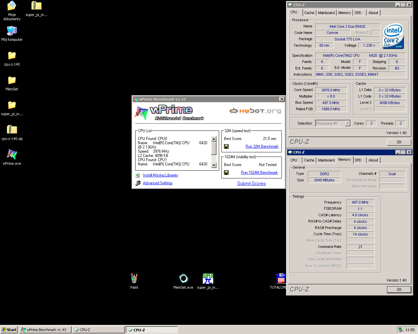The image size is (418, 334).
Task: Click the Package value Socket 775 LGA
Action: 347,39
